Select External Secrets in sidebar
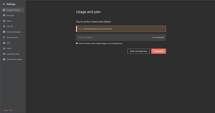 pyautogui.click(x=12, y=32)
